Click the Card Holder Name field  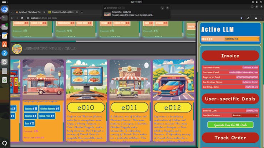click(x=230, y=82)
